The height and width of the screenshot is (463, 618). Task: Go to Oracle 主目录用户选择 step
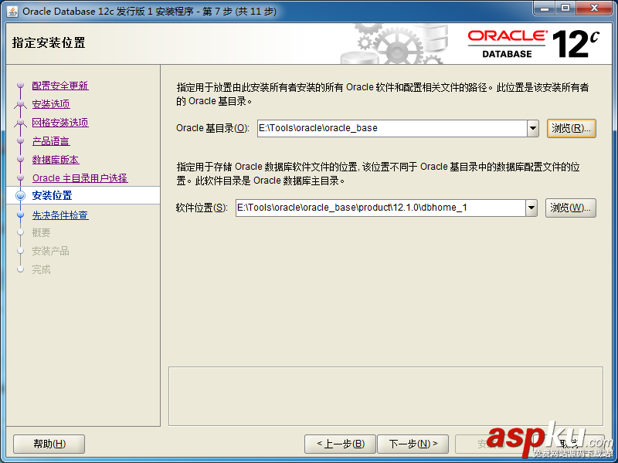80,178
